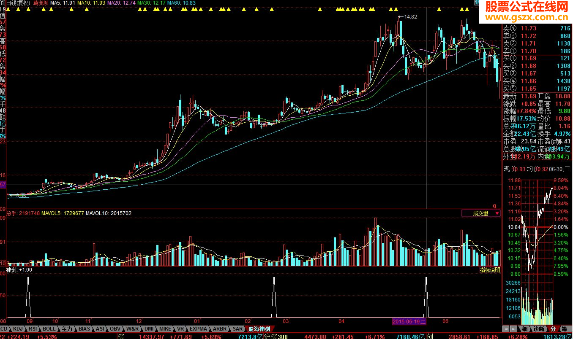Click the 总手: 2191748 volume readout

point(24,213)
